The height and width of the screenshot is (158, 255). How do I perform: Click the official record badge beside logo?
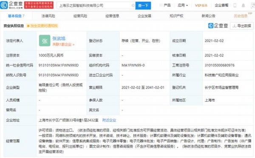click(x=39, y=5)
